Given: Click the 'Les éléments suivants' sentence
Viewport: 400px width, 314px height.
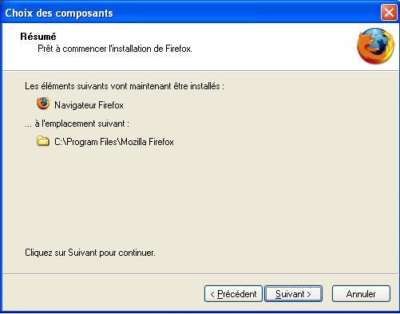Looking at the screenshot, I should 125,86.
